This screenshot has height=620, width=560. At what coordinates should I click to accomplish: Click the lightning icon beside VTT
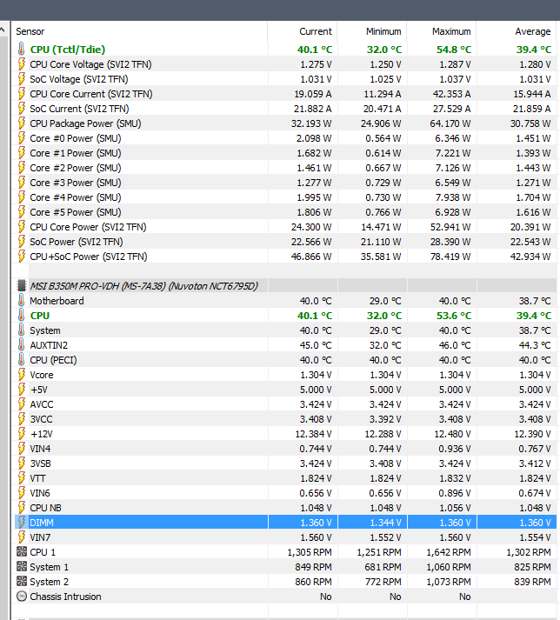22,478
